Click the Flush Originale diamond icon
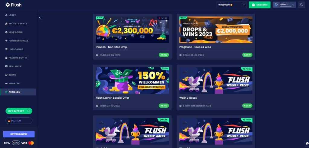Viewport: 309px width, 148px height. pyautogui.click(x=6, y=41)
